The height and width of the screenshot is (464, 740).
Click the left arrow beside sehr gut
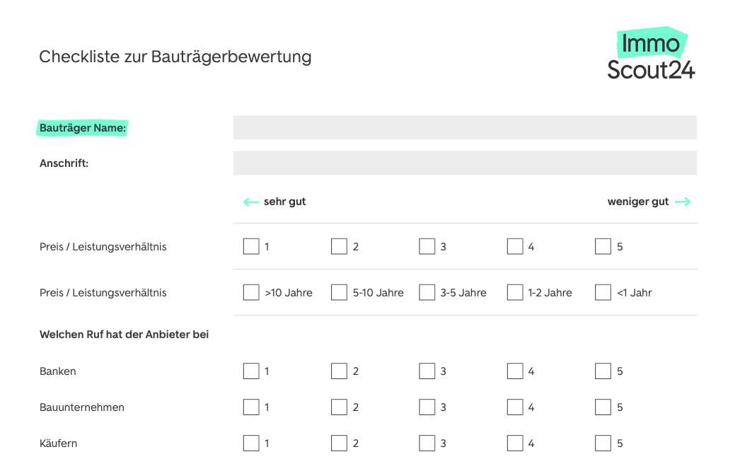pos(250,202)
